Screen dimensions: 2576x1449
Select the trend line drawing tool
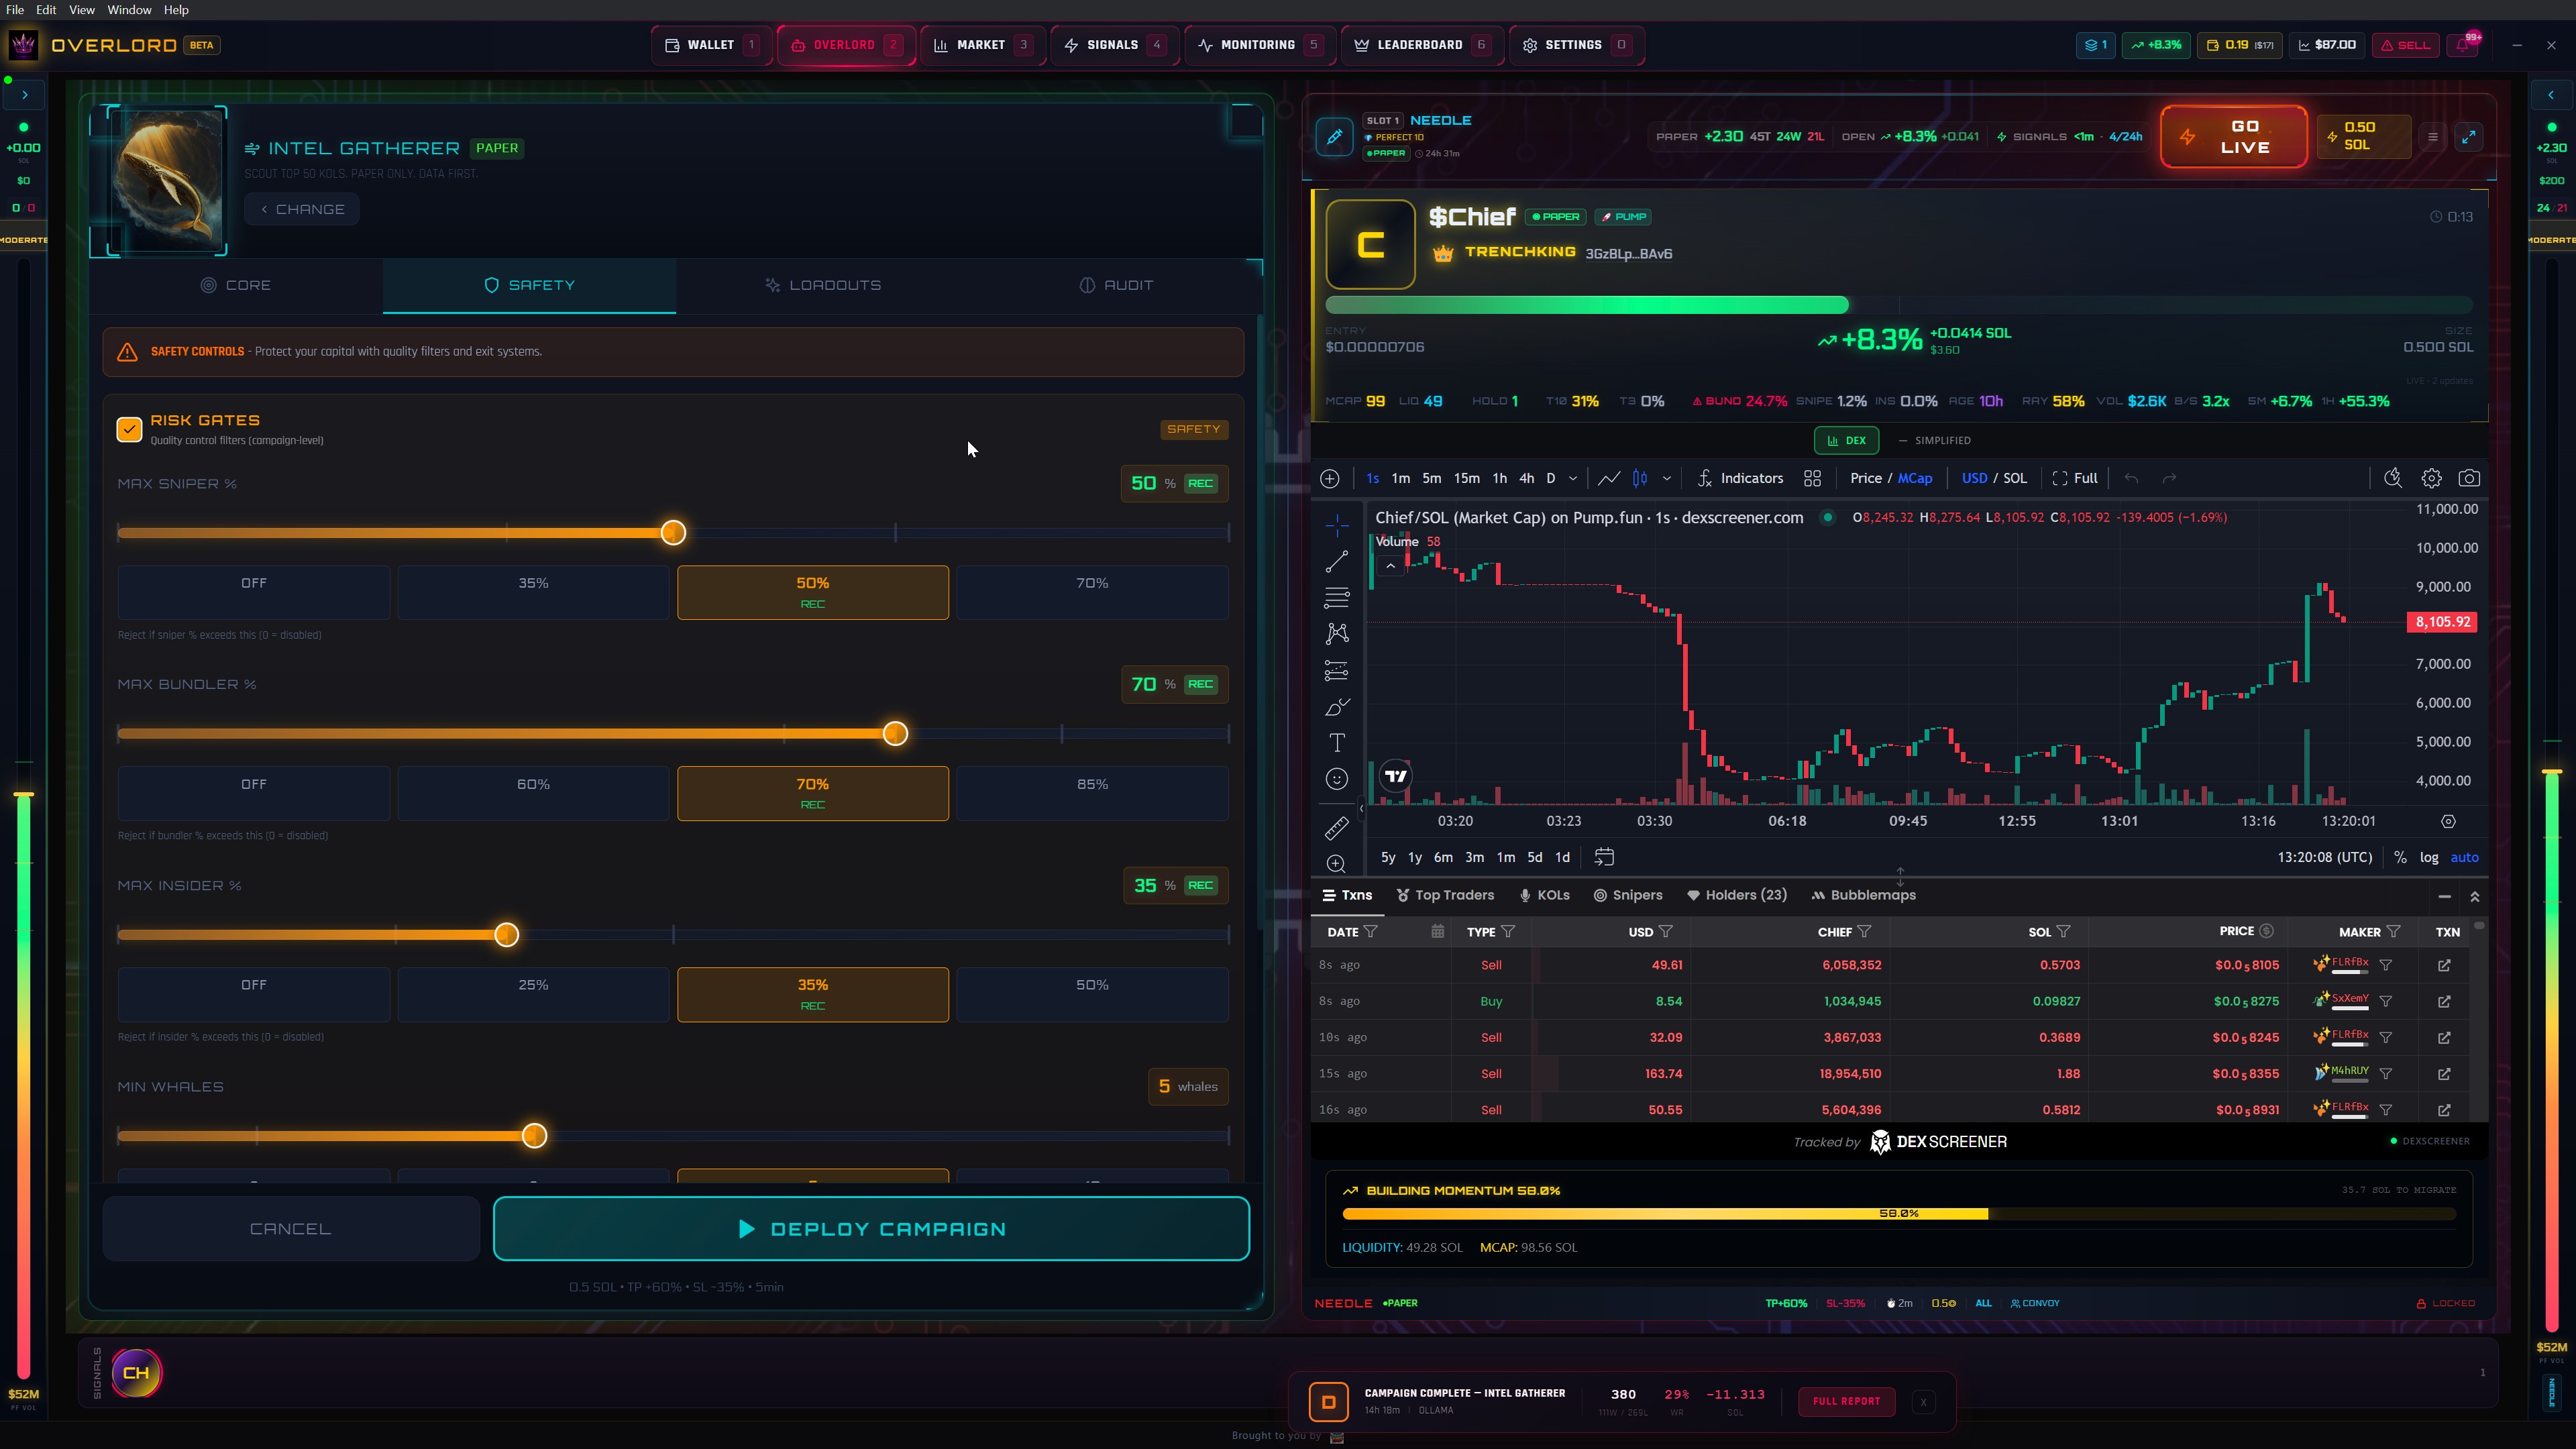pyautogui.click(x=1337, y=561)
